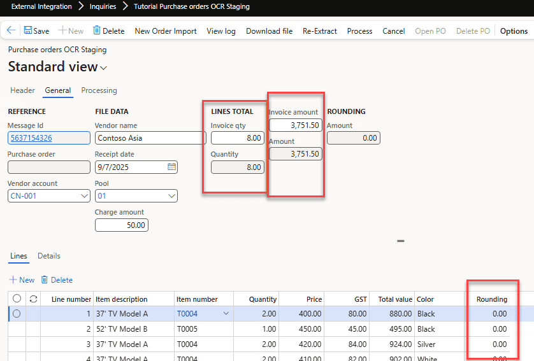Open the Pool dropdown
The image size is (534, 361).
pos(171,196)
